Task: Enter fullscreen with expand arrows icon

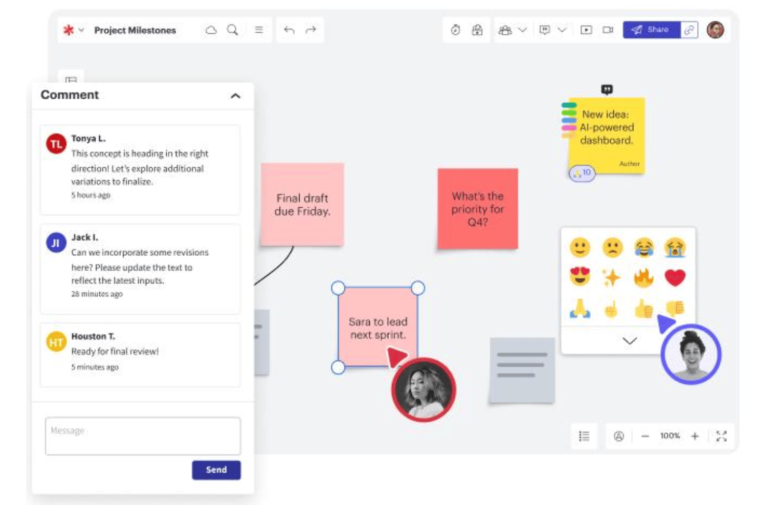Action: coord(721,436)
